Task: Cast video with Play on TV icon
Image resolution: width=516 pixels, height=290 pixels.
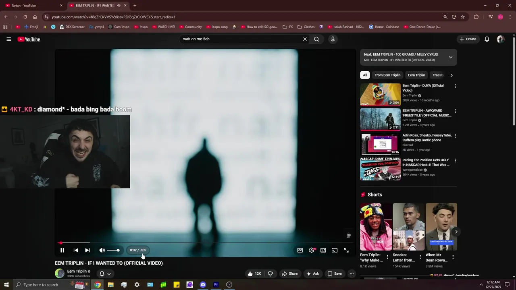Action: (335, 250)
